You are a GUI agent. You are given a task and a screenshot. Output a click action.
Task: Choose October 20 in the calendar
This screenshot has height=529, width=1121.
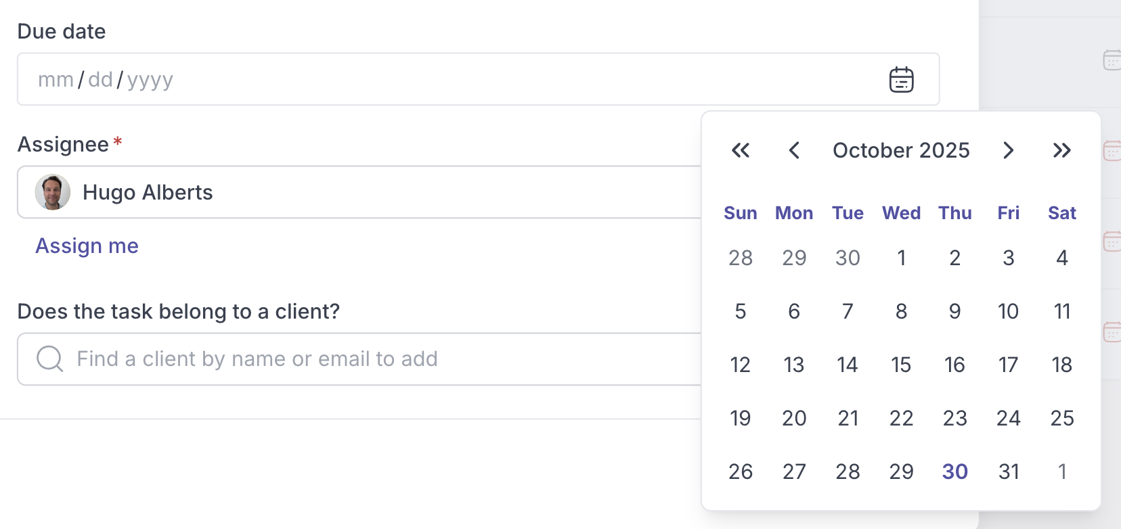pyautogui.click(x=794, y=418)
